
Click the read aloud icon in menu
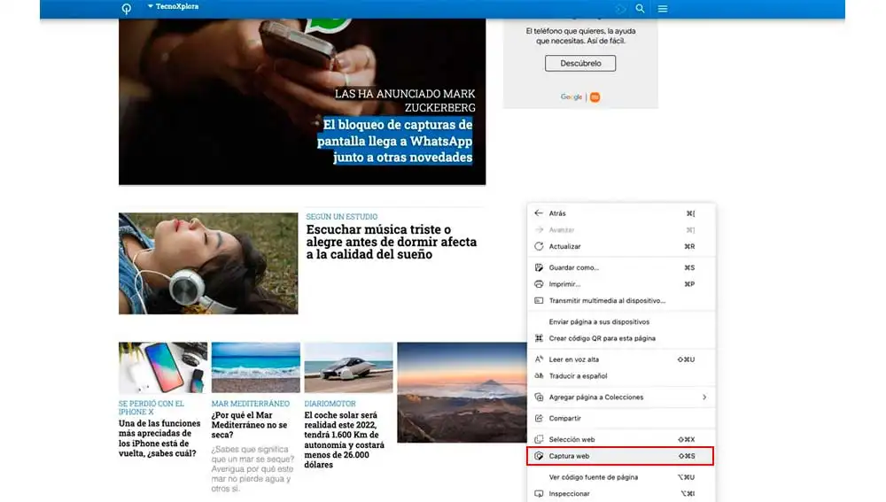(539, 359)
